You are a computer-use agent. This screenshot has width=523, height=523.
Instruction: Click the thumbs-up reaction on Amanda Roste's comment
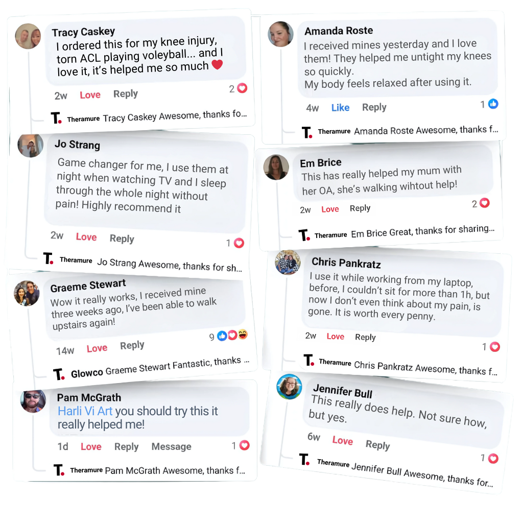point(493,104)
